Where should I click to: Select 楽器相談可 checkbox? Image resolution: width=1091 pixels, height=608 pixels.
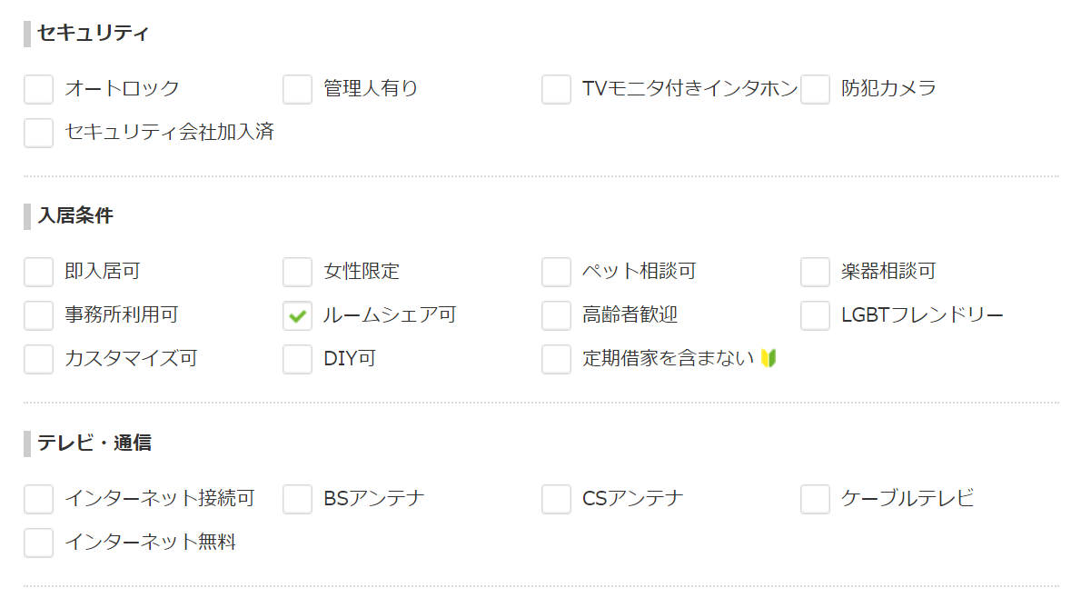816,272
